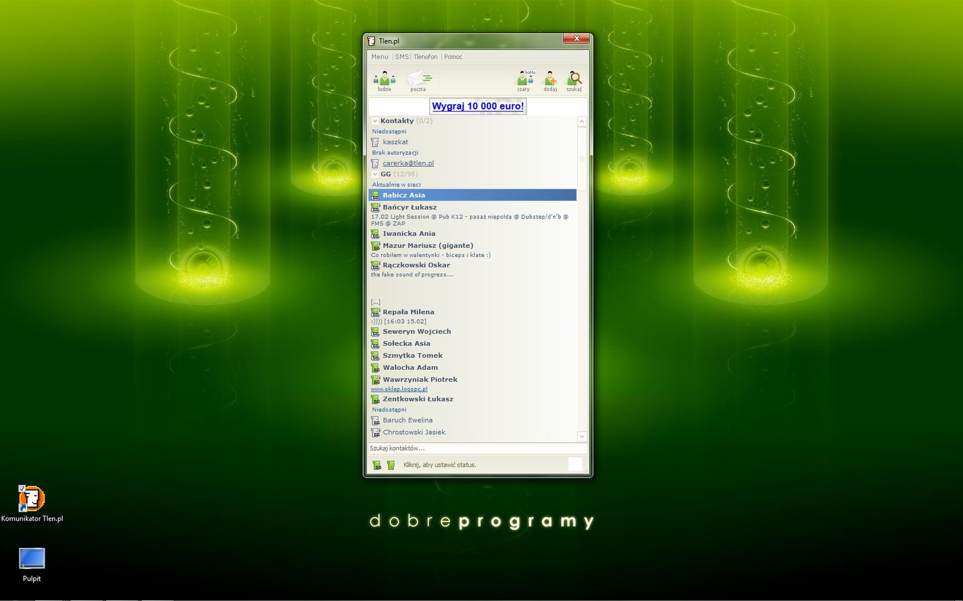
Task: Click the GG icon beside Szmytka Tomek
Action: tap(375, 355)
